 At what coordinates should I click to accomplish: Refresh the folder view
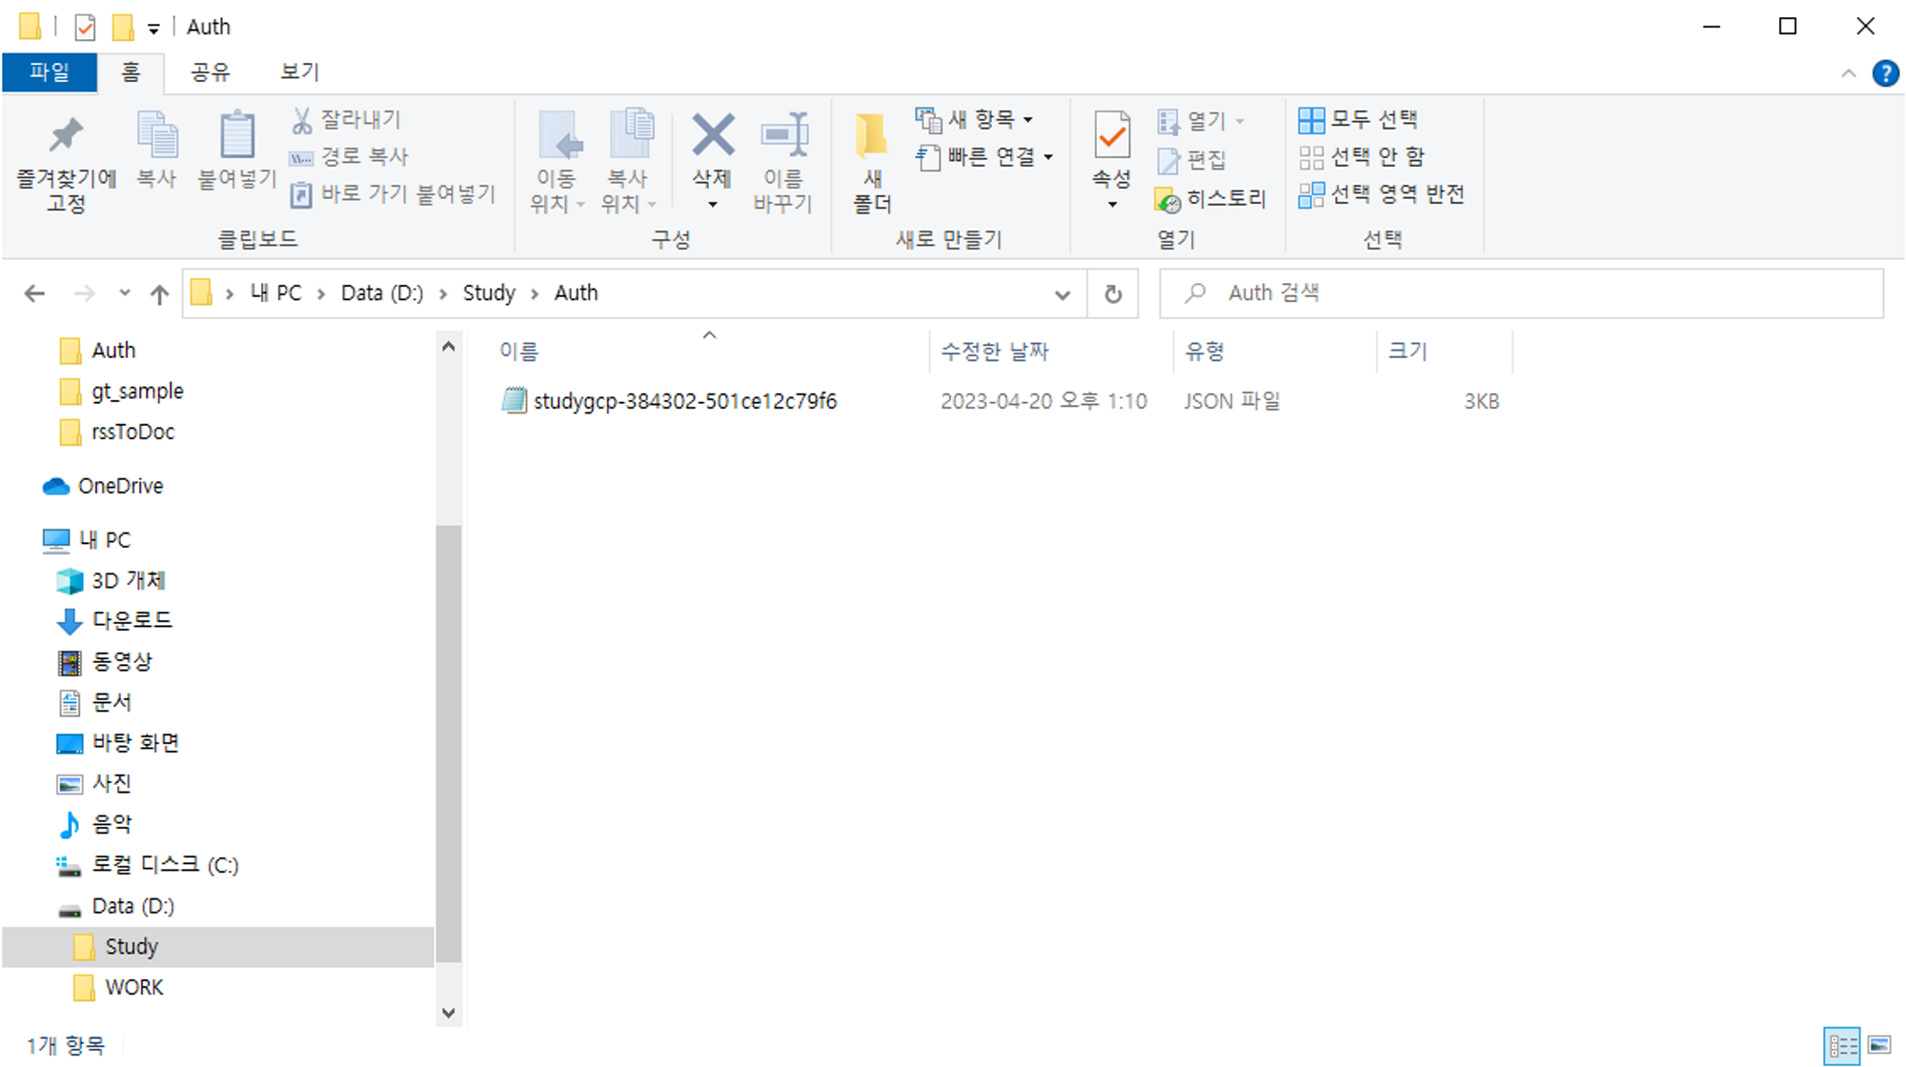tap(1112, 293)
